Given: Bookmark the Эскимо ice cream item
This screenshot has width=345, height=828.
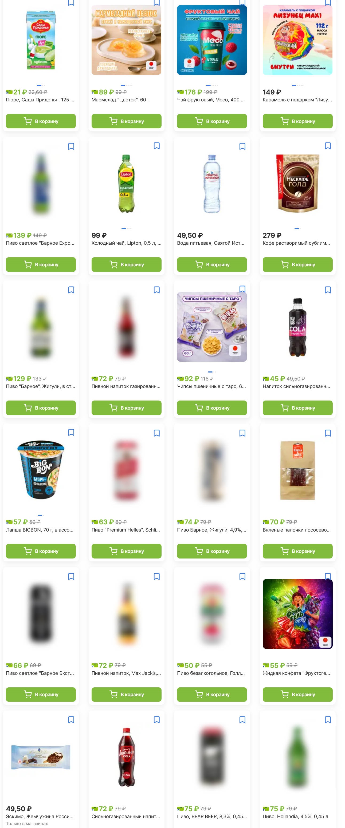Looking at the screenshot, I should [x=71, y=720].
